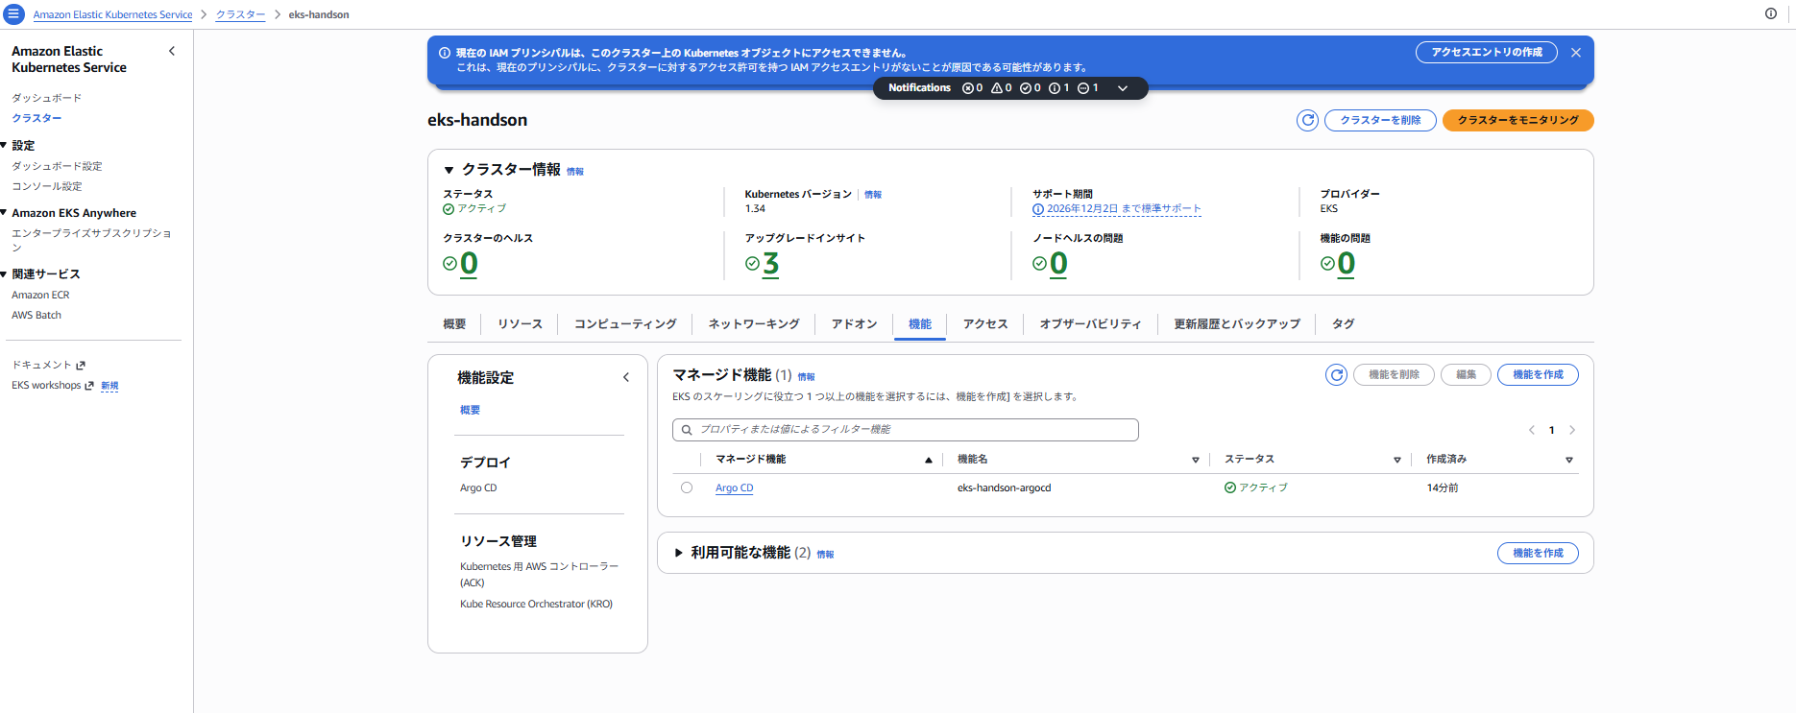1796x713 pixels.
Task: Show success notifications count icon
Action: 1026,88
